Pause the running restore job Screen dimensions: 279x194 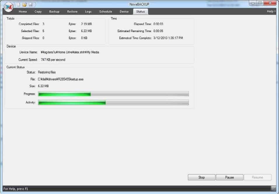pyautogui.click(x=230, y=177)
